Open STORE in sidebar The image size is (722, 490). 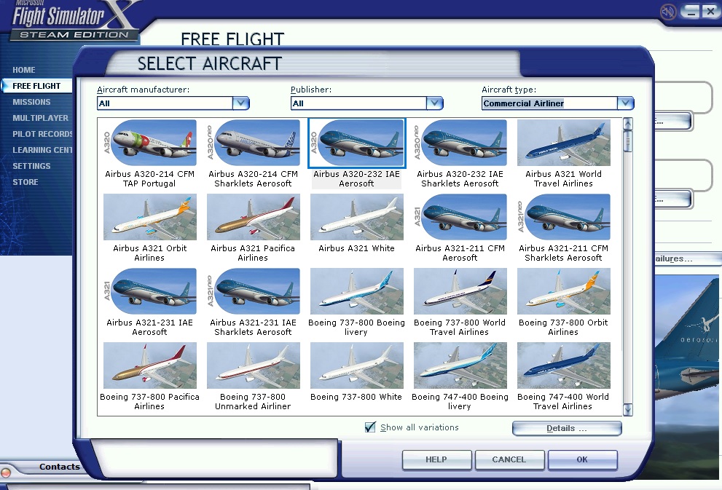click(25, 182)
